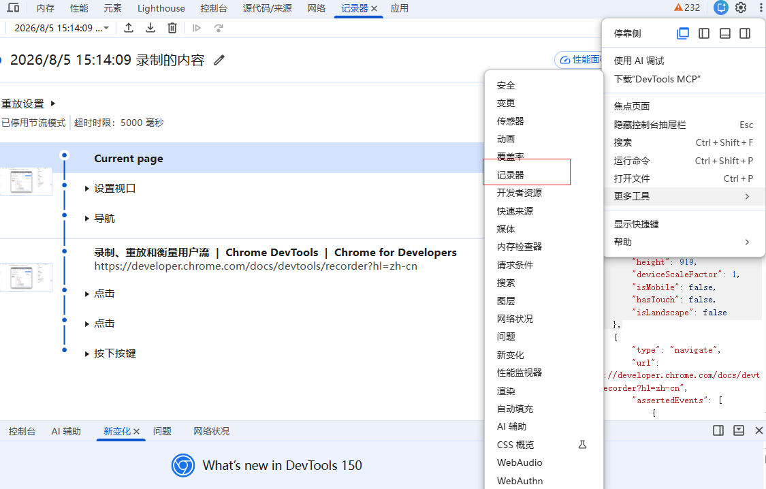Switch to 元素 tab
The height and width of the screenshot is (489, 766).
pyautogui.click(x=112, y=8)
